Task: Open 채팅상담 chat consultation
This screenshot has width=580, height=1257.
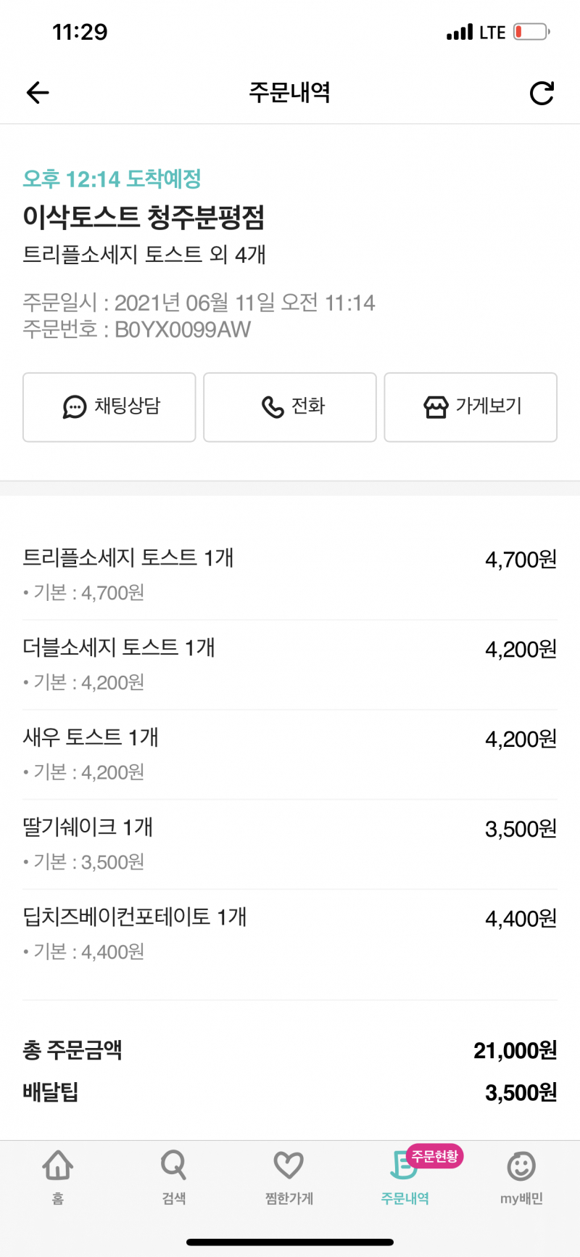Action: [109, 407]
